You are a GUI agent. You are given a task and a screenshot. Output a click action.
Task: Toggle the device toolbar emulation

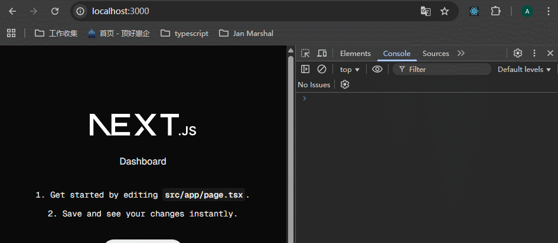pyautogui.click(x=322, y=54)
